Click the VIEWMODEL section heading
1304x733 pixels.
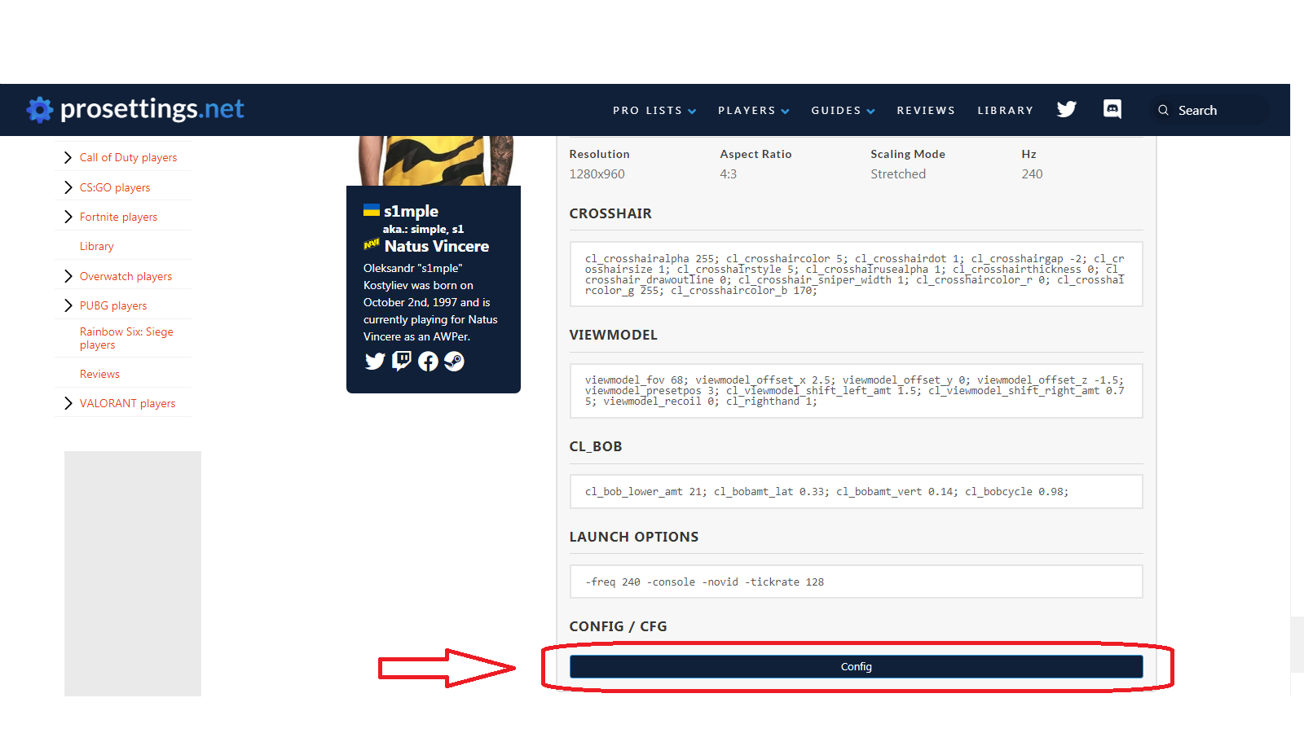[x=613, y=335]
